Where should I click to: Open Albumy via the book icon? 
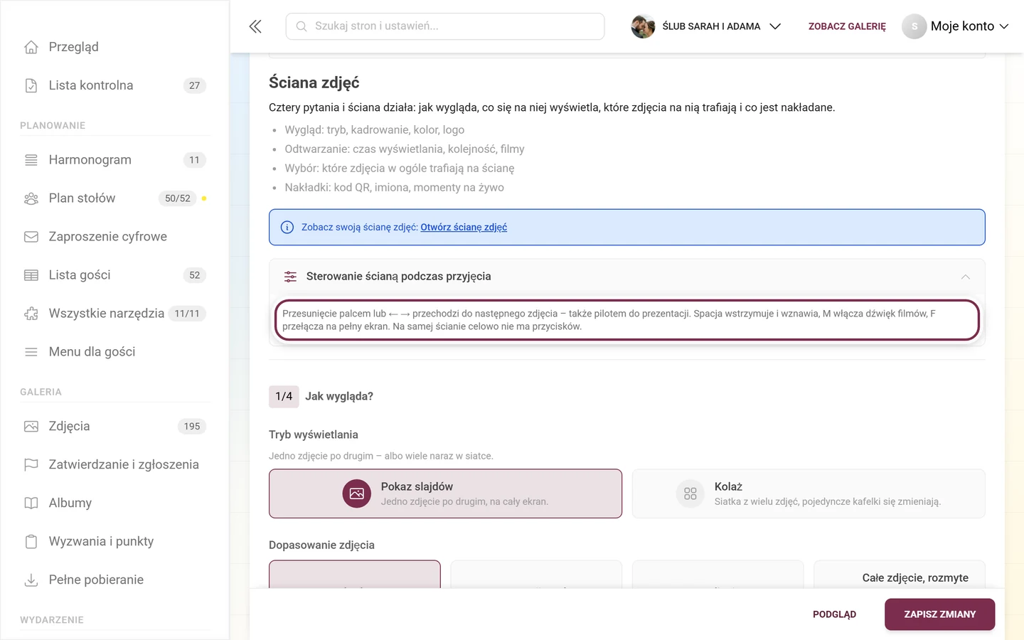[31, 503]
